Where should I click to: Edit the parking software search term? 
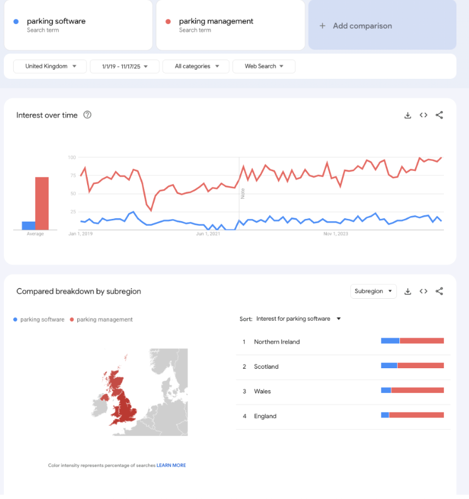[x=56, y=21]
